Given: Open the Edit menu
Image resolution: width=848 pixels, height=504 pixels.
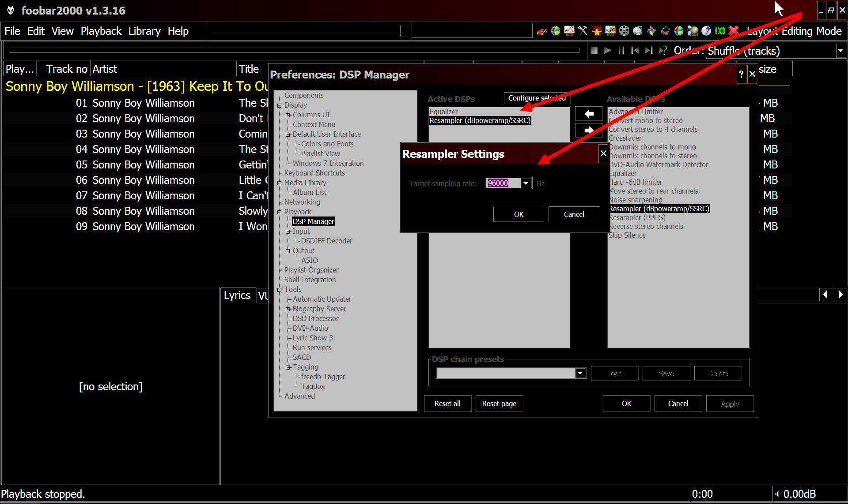Looking at the screenshot, I should pos(36,31).
